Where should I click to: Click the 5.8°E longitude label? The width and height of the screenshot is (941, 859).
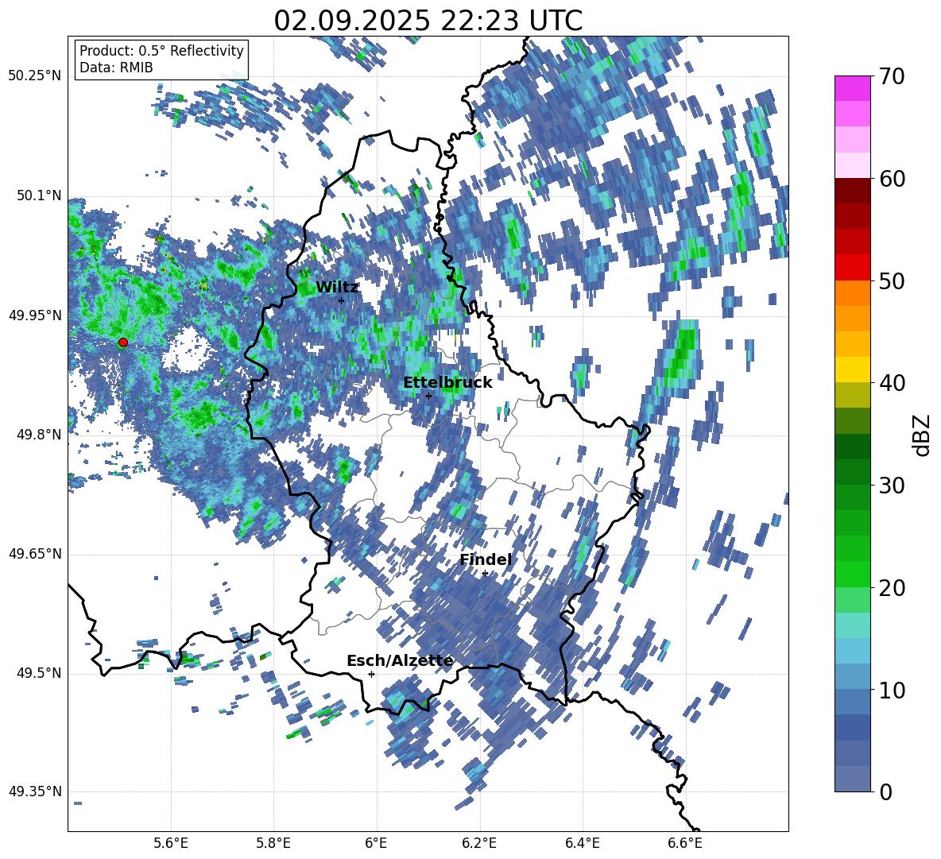pyautogui.click(x=273, y=843)
